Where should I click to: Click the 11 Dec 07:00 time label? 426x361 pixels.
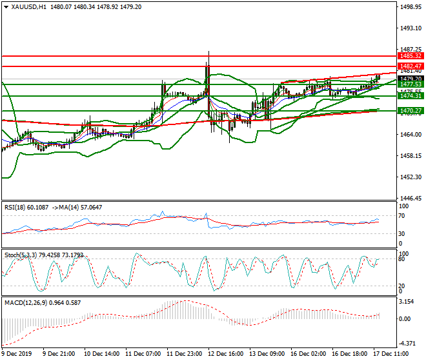[143, 354]
